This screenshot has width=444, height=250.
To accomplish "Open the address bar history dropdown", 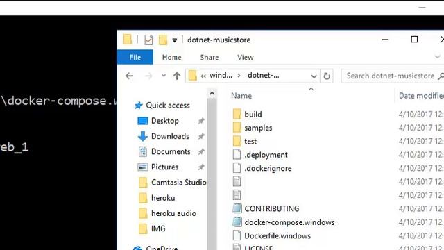I will click(314, 76).
